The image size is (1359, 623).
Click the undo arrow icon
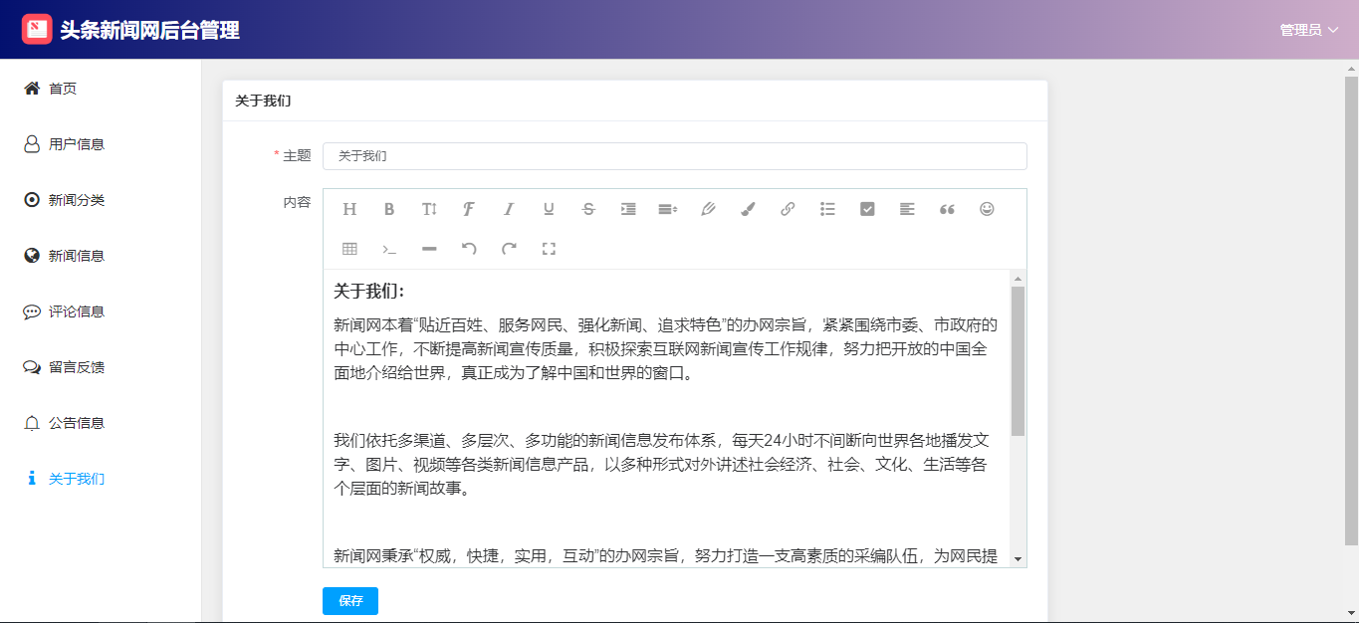[x=469, y=249]
